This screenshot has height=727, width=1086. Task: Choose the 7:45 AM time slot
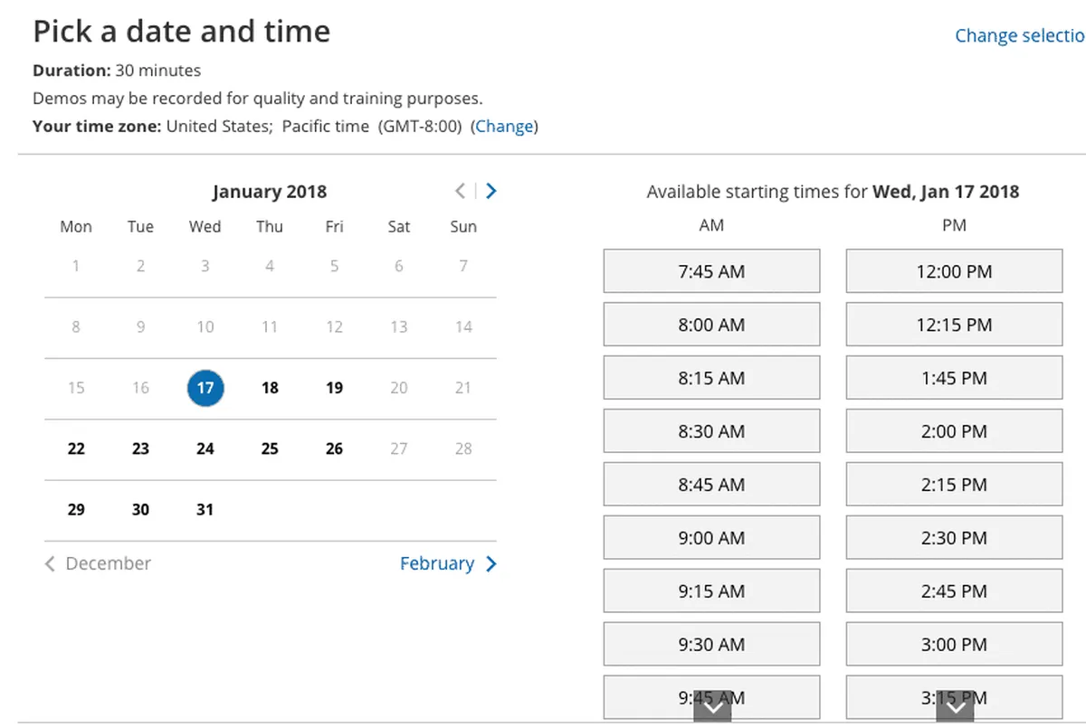[x=711, y=271]
